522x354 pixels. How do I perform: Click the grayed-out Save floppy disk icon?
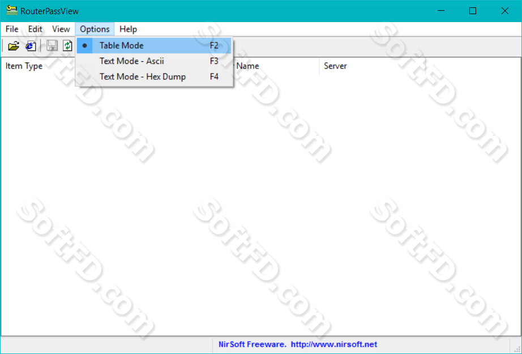[x=52, y=46]
